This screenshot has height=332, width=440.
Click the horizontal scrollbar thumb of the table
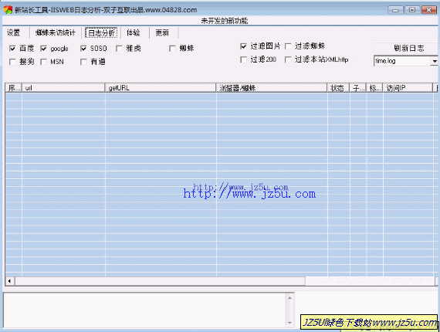pyautogui.click(x=160, y=281)
